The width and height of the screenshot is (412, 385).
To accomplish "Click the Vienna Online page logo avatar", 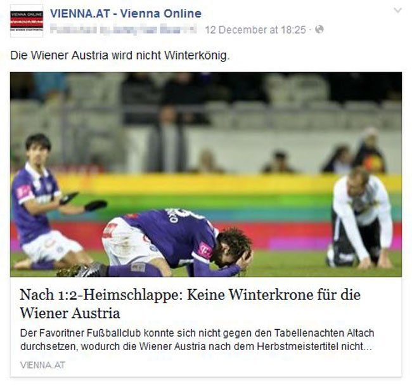I will pyautogui.click(x=27, y=21).
